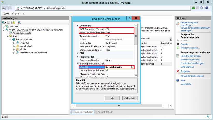Click the ellipsis button beside NetworkService
The image size is (213, 120).
coord(133,67)
